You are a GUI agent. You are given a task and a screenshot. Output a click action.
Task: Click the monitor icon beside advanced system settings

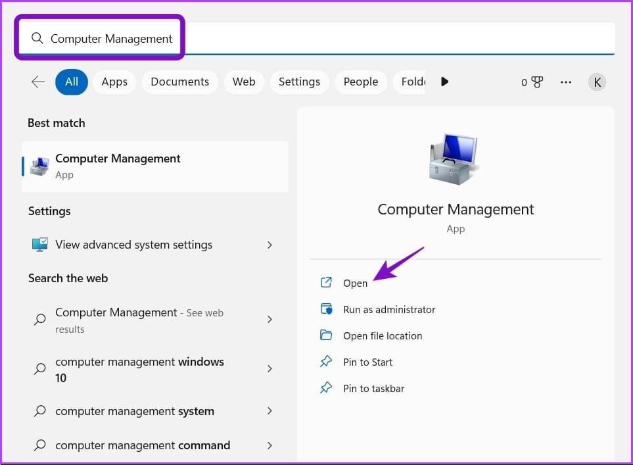coord(39,245)
